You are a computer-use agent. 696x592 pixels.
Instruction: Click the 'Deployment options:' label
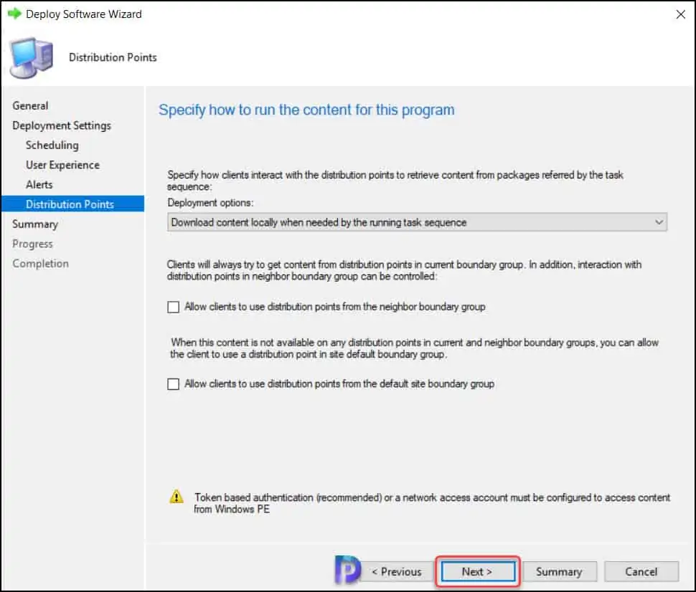pyautogui.click(x=210, y=203)
